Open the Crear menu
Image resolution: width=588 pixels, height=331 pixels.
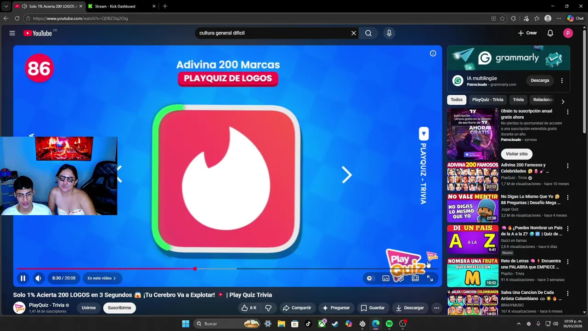(x=527, y=33)
